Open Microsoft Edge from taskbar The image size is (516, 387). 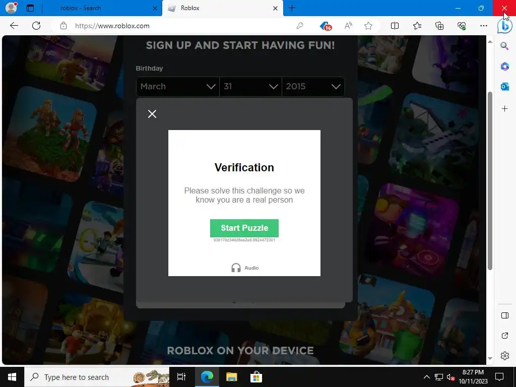coord(207,377)
